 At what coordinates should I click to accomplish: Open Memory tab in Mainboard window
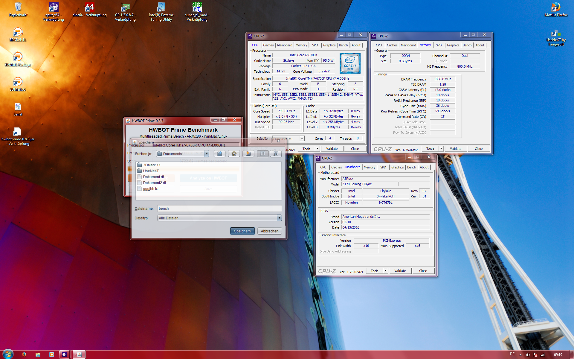coord(369,167)
